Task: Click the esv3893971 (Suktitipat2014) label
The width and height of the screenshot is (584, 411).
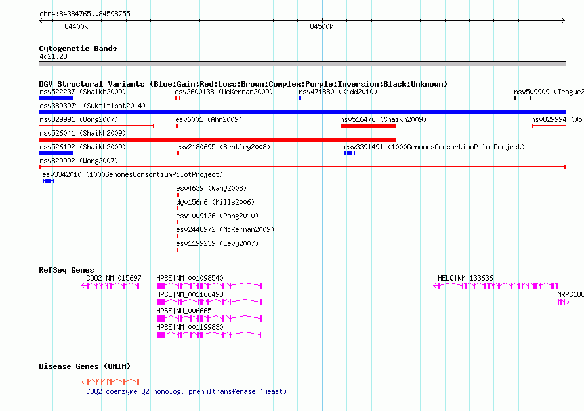Action: point(93,106)
